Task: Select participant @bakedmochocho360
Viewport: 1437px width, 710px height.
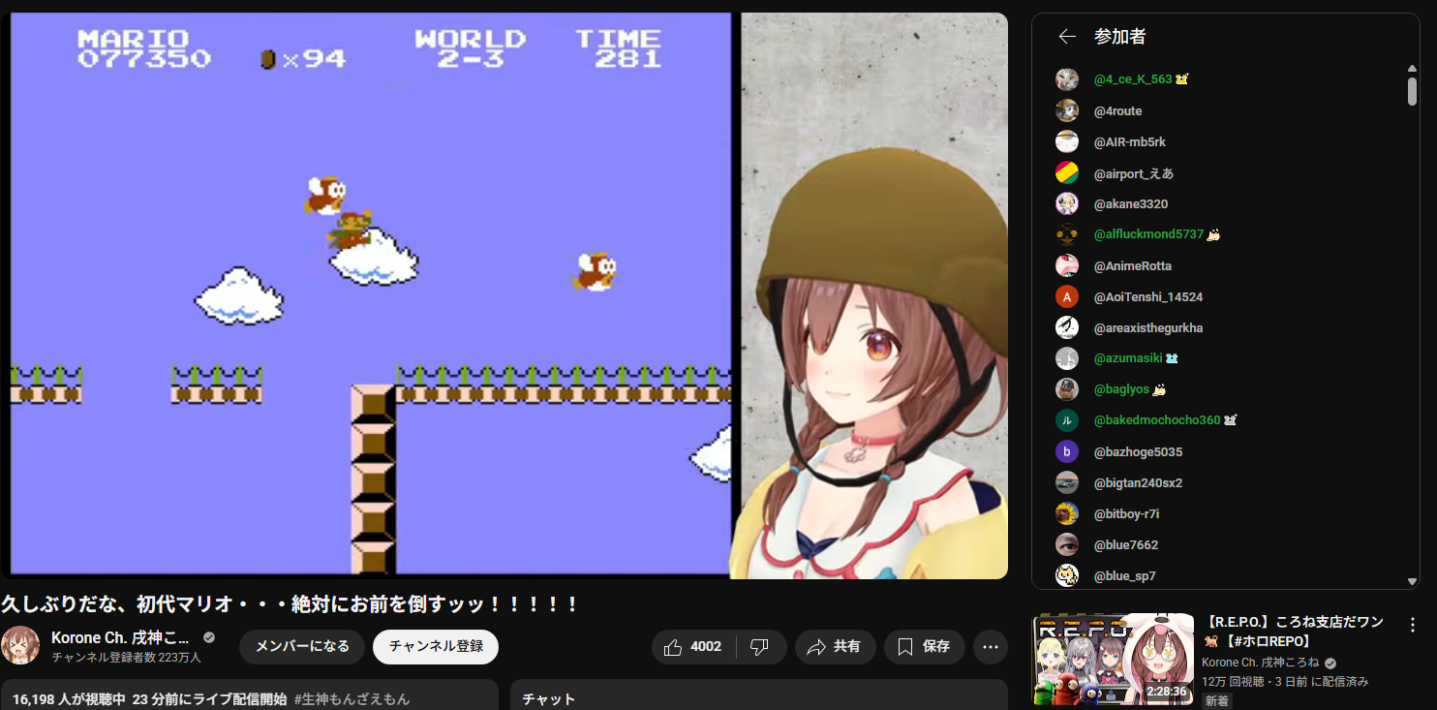Action: click(1156, 420)
